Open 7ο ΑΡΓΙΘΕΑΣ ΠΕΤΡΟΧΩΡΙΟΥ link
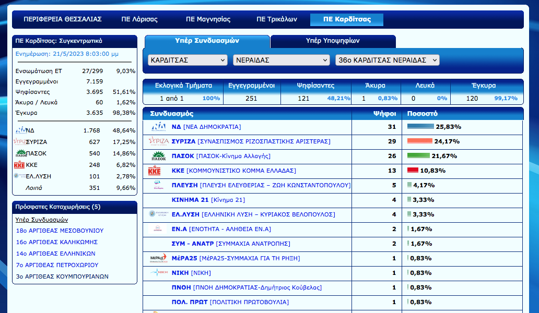Viewport: 539px width, 313px height. click(57, 265)
